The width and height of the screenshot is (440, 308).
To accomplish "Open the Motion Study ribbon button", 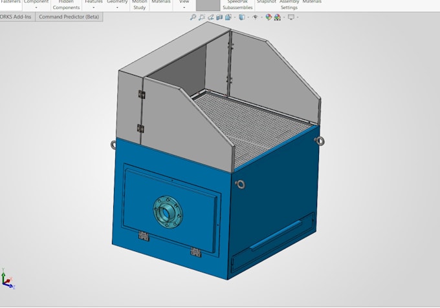I will 140,5.
